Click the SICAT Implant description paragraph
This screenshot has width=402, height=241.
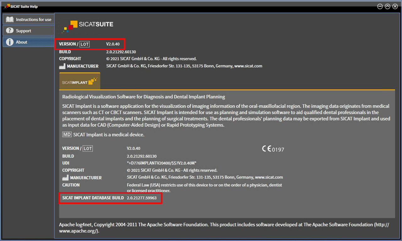tap(226, 115)
